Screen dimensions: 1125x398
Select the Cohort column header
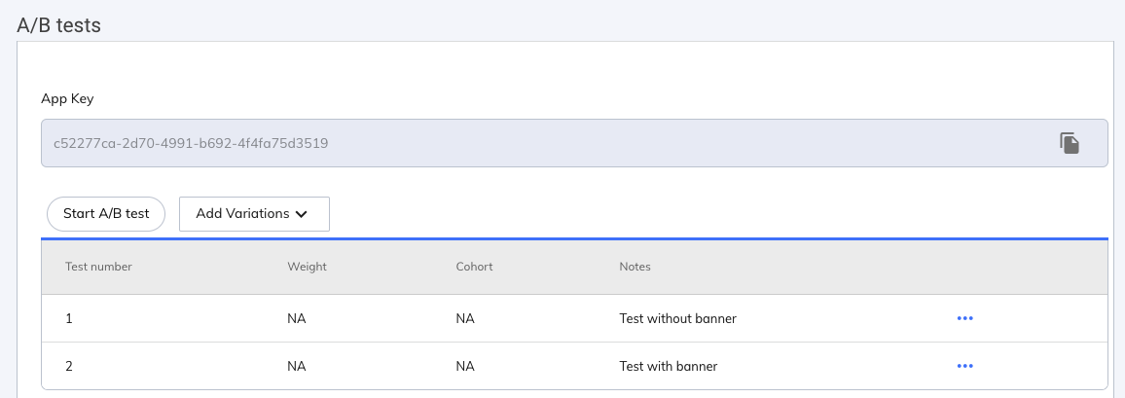(474, 267)
